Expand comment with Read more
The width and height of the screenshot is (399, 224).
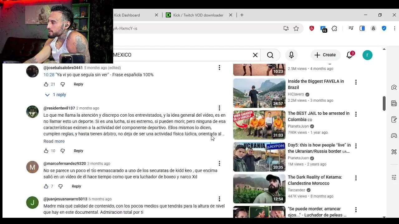54,141
